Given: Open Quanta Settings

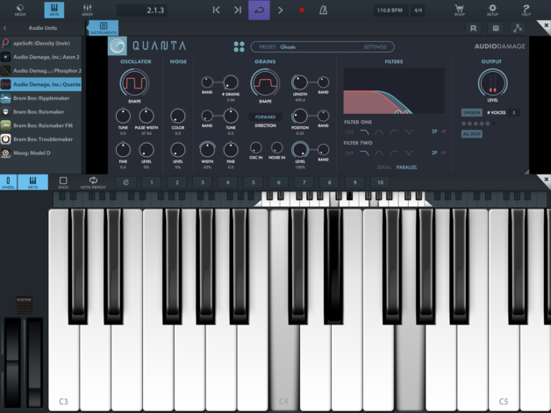Looking at the screenshot, I should click(375, 46).
